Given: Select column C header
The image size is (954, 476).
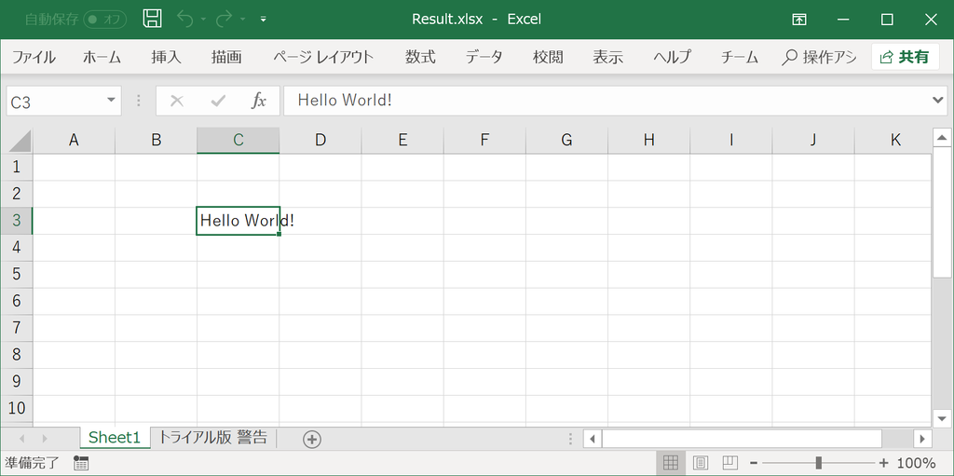Looking at the screenshot, I should point(238,141).
